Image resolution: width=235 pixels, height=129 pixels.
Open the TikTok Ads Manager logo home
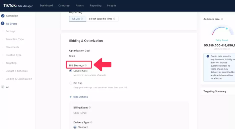(18, 6)
